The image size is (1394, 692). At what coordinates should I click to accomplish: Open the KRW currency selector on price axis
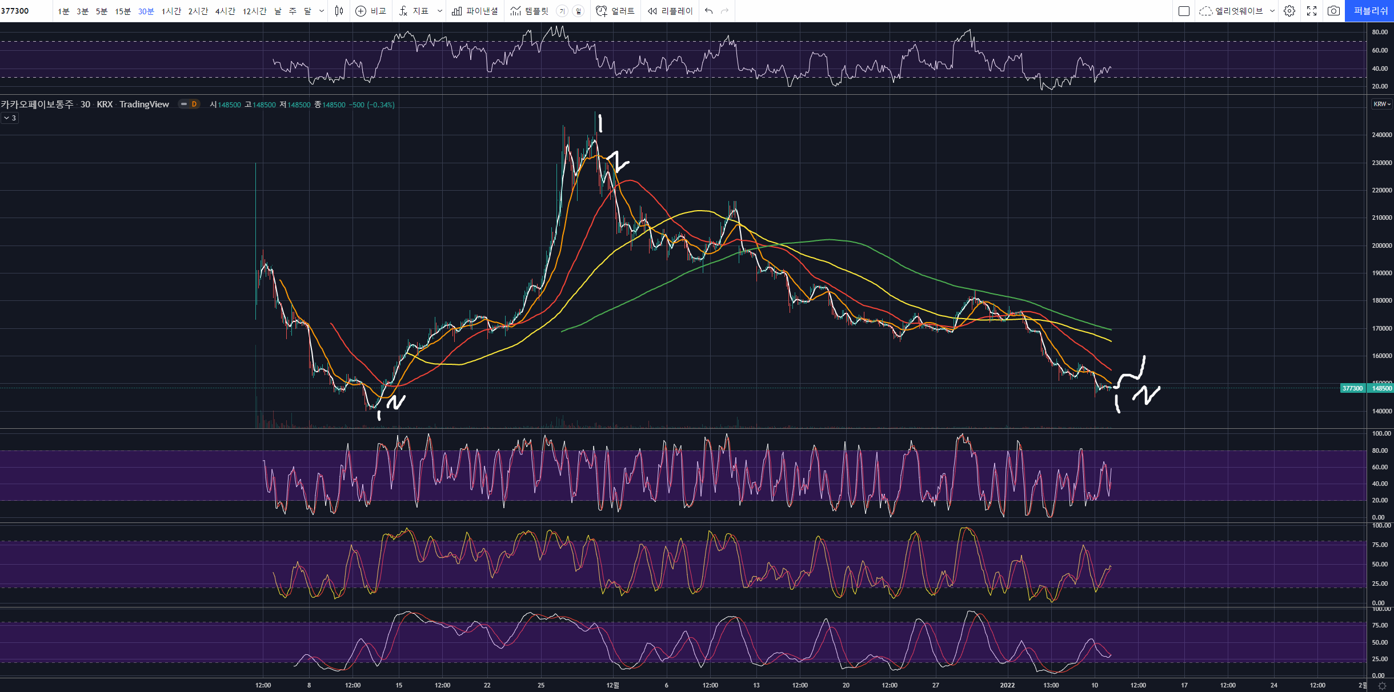(x=1382, y=104)
